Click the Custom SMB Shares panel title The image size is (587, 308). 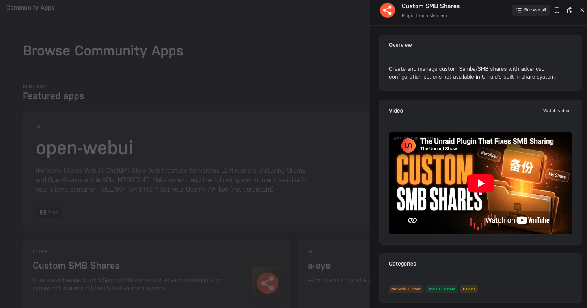430,6
